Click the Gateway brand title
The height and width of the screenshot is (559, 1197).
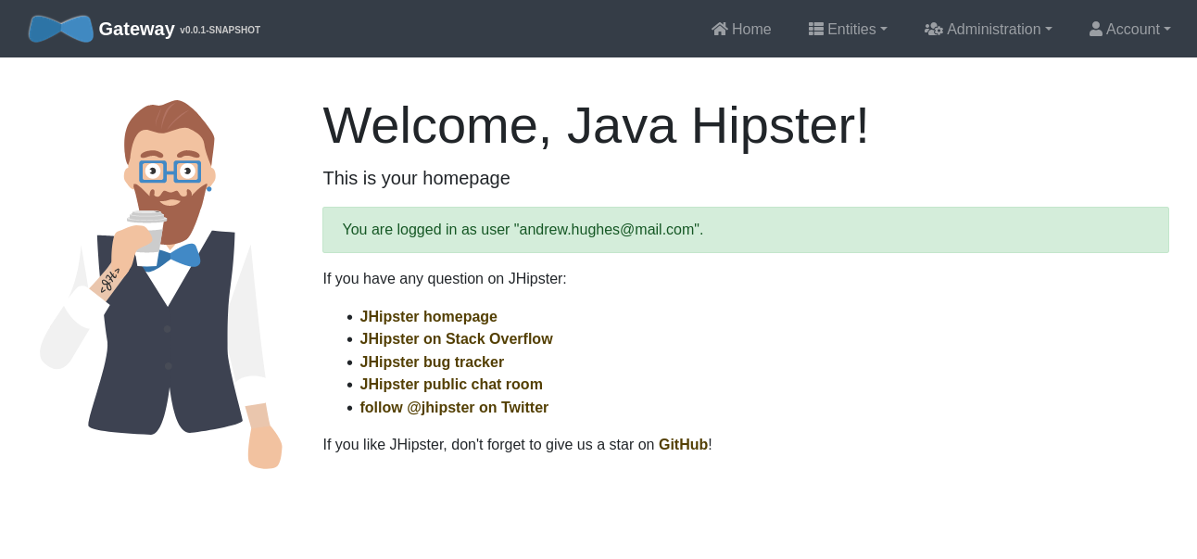click(x=136, y=29)
